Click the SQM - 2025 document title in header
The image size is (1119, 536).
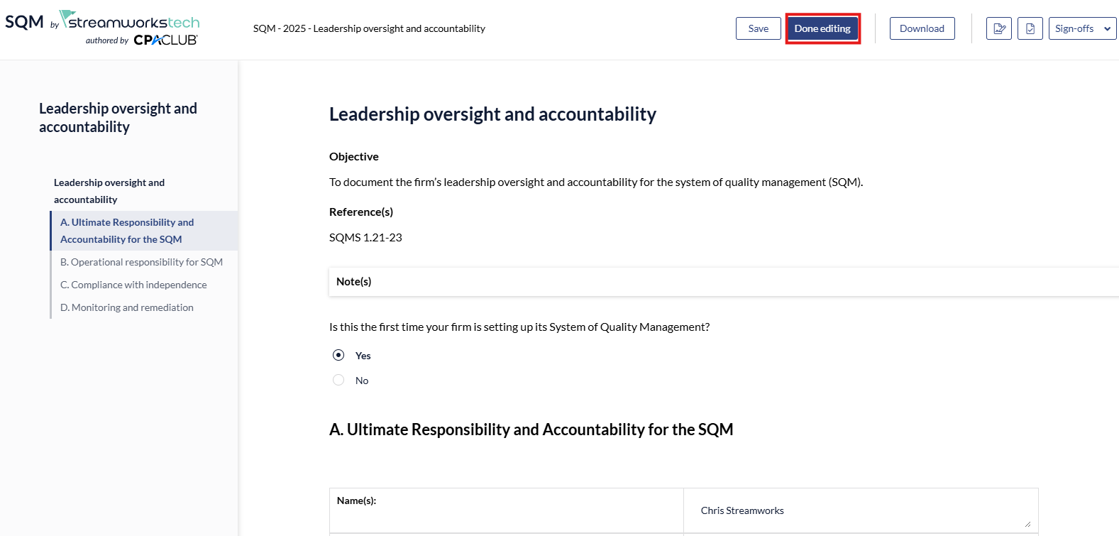point(369,28)
